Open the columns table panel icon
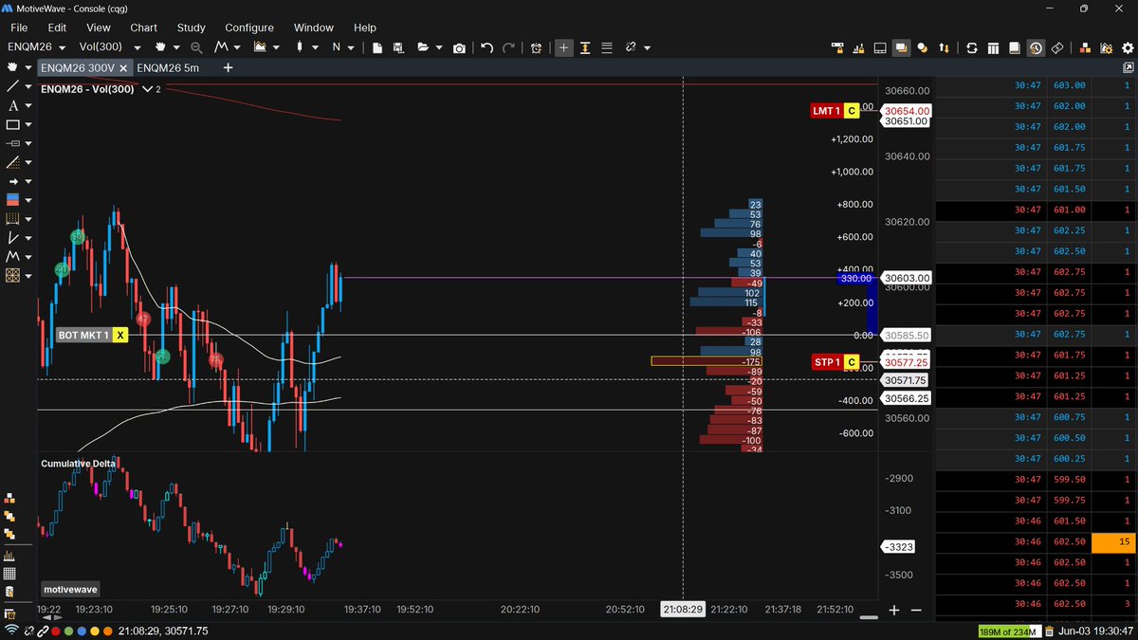The image size is (1138, 640). 993,47
